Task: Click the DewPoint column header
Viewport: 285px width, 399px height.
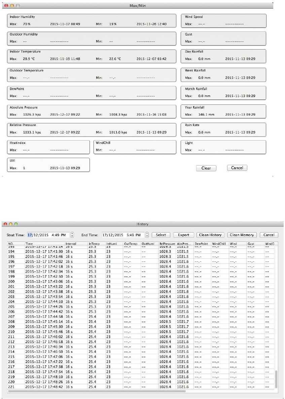Action: [203, 244]
